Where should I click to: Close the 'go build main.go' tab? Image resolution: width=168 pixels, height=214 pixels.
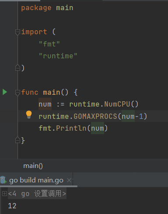(x=69, y=180)
